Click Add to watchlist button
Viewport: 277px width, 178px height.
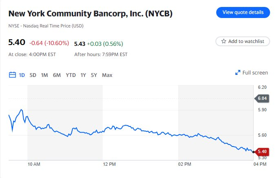(x=243, y=41)
